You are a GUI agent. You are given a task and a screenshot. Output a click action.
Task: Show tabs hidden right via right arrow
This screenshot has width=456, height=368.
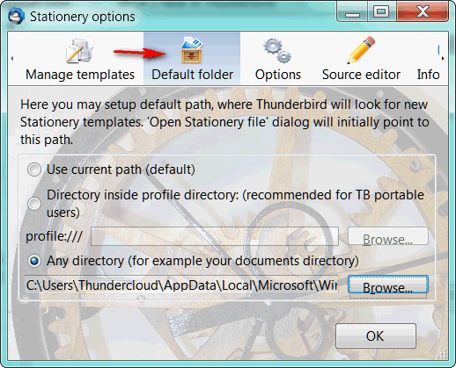tap(443, 59)
